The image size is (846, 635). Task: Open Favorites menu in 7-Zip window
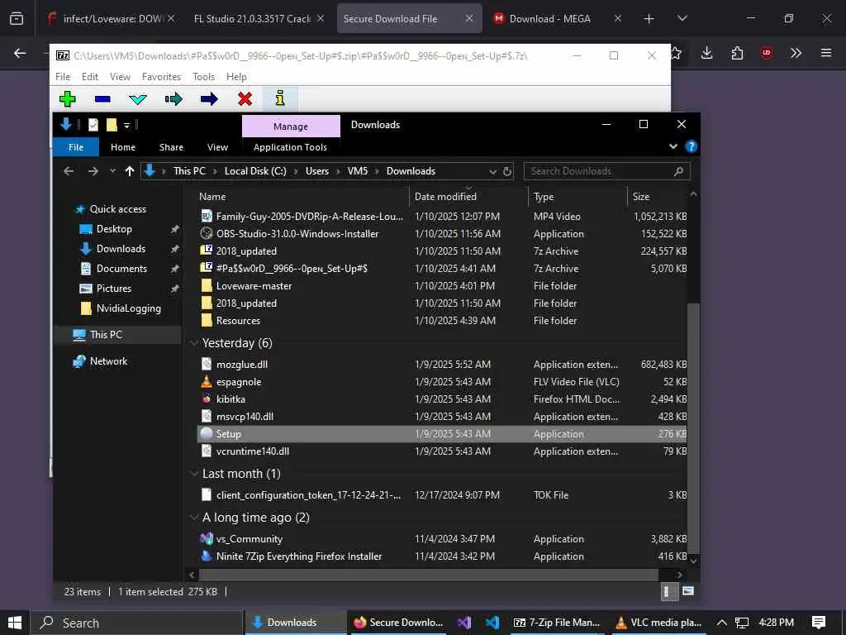coord(161,77)
